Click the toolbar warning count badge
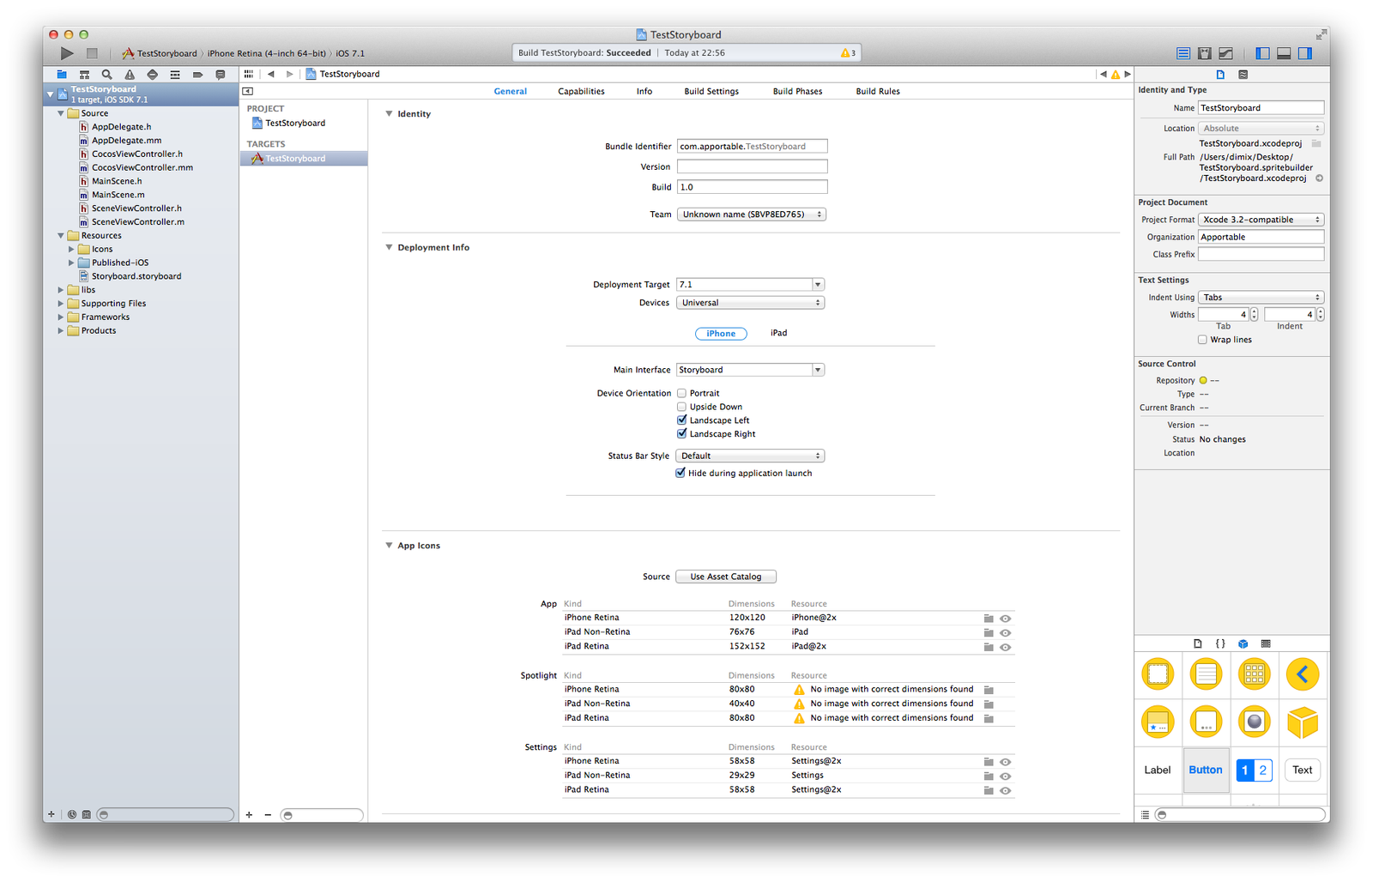Screen dimensions: 1373x882 tap(848, 53)
